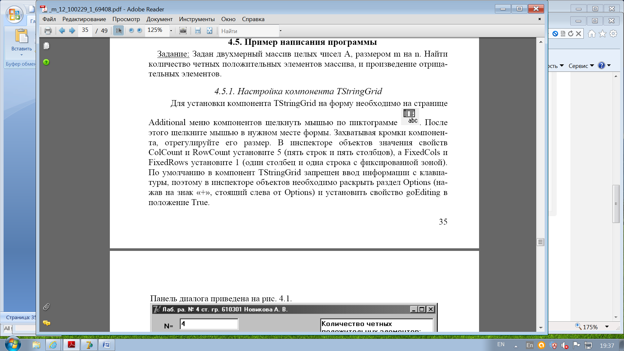Zoom out with the minus button
Screen dimensions: 624x351
(x=131, y=31)
